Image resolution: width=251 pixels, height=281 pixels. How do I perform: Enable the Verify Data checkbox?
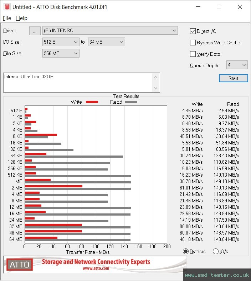tap(193, 54)
